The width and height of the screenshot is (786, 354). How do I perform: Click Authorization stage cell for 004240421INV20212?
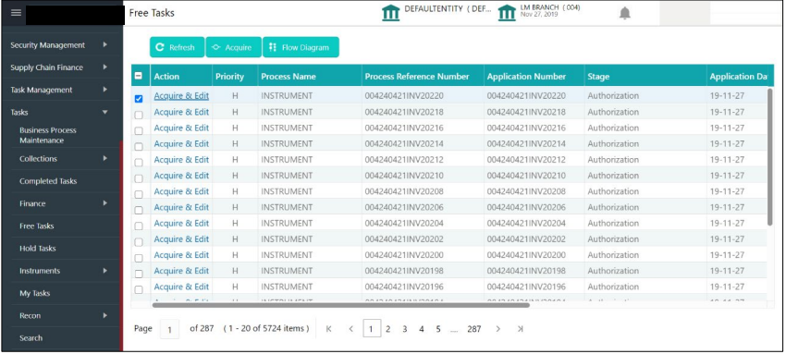point(613,159)
